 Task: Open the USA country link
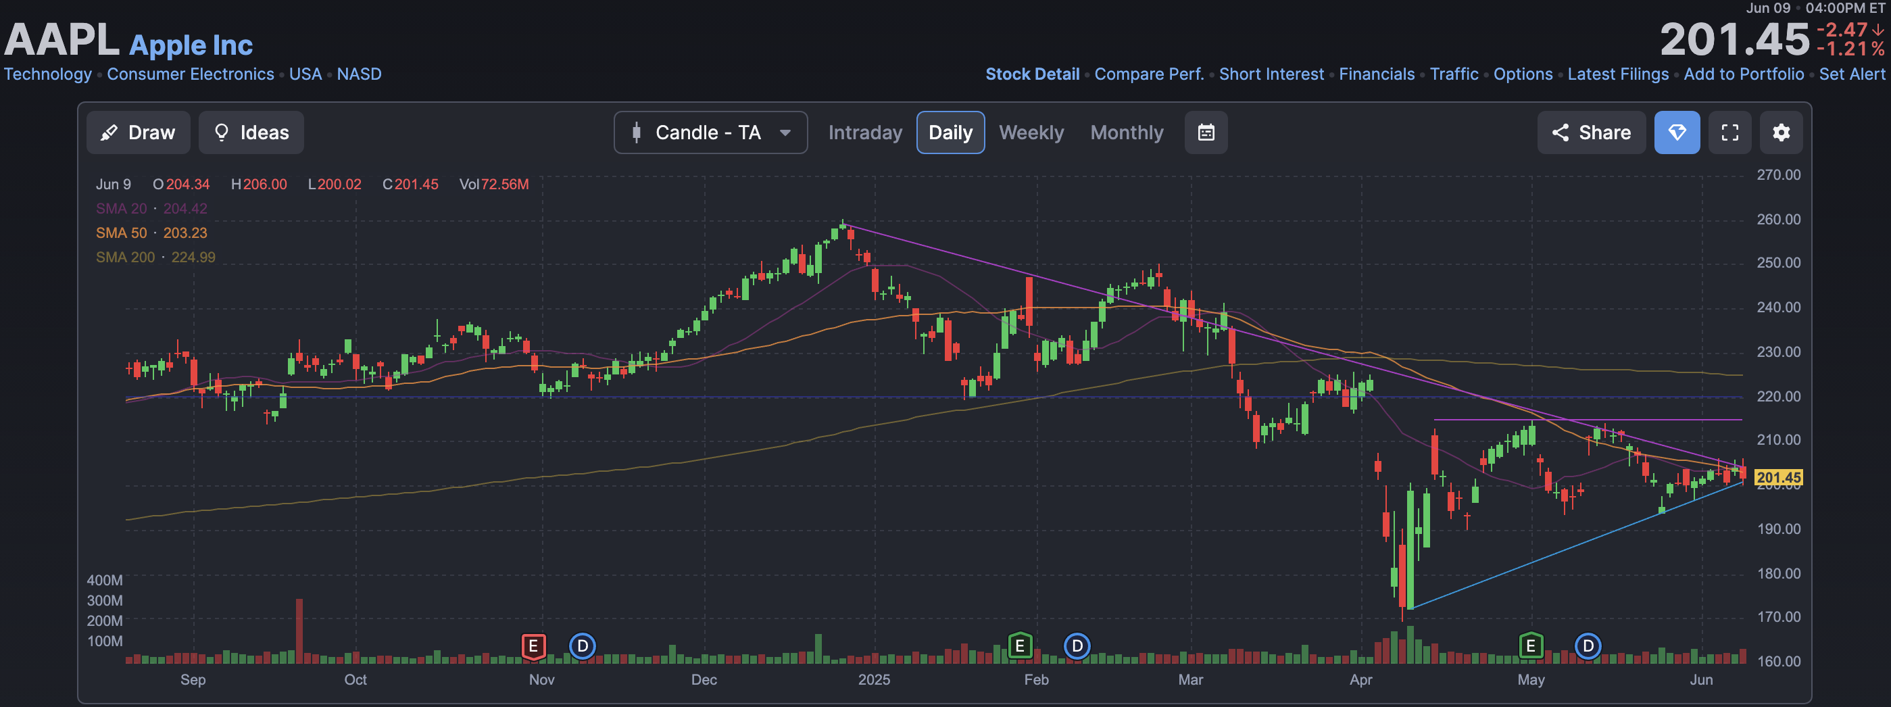(x=305, y=74)
